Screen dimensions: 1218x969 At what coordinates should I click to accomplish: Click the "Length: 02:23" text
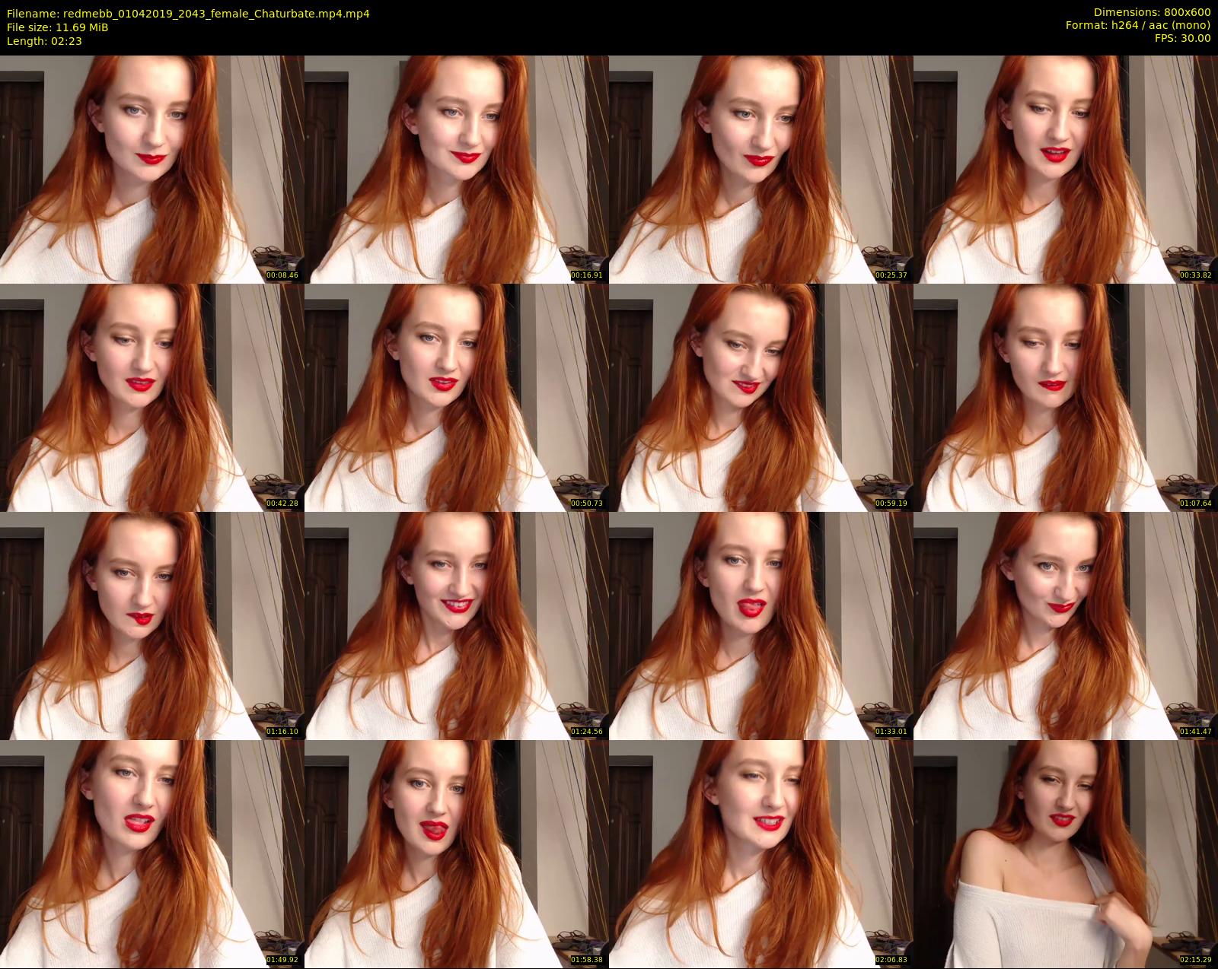click(44, 41)
